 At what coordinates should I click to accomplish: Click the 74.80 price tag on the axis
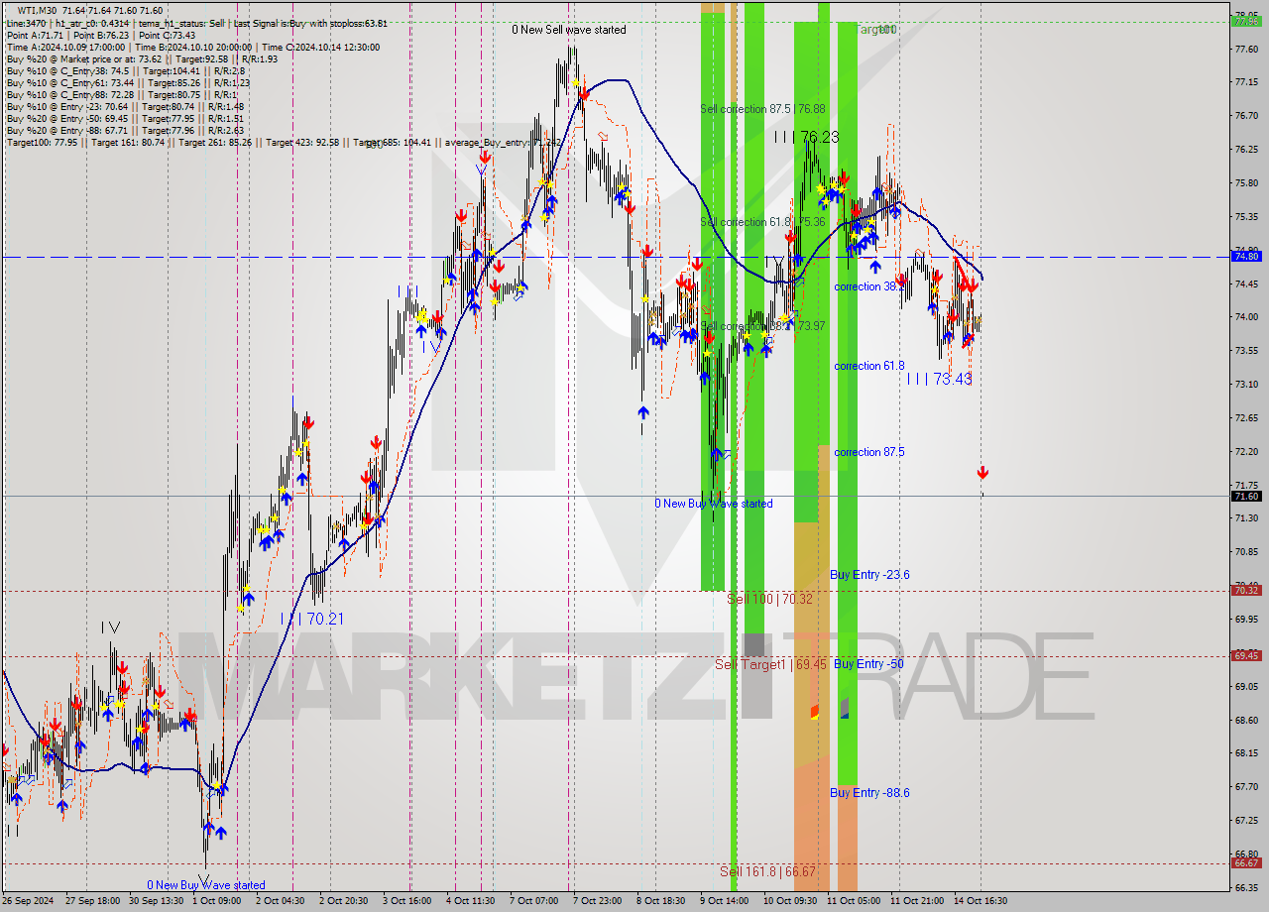pyautogui.click(x=1246, y=256)
